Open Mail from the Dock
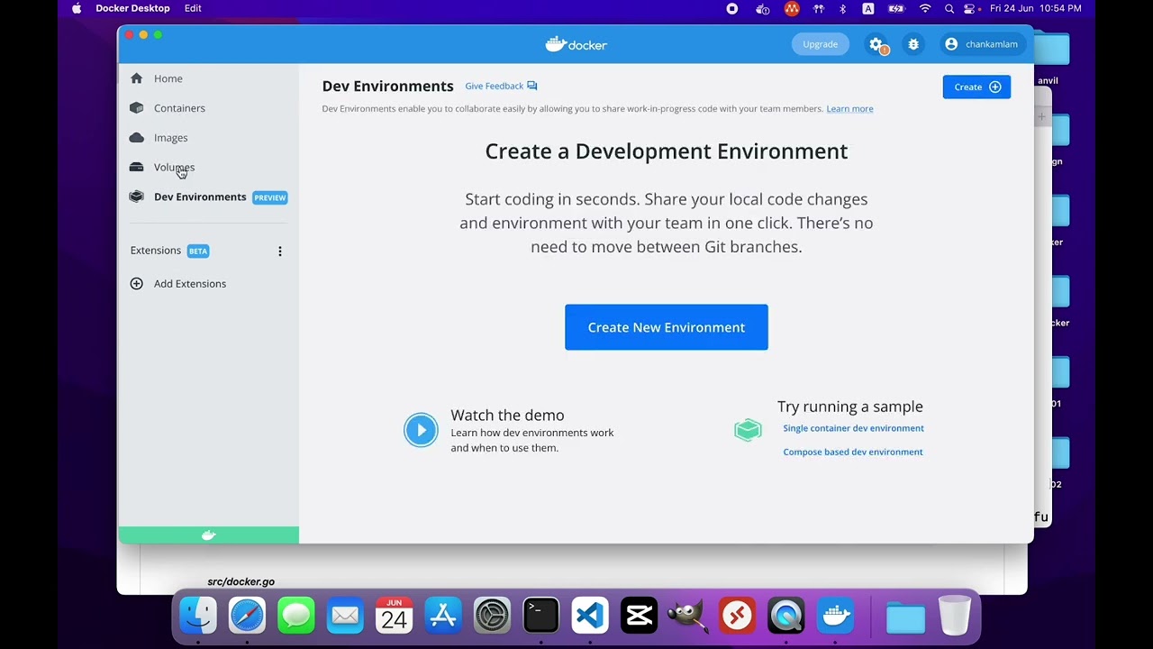 (345, 617)
